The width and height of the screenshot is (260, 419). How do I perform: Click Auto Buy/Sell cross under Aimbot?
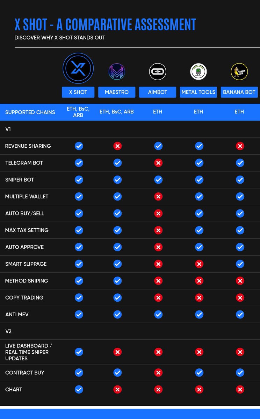[x=158, y=213]
